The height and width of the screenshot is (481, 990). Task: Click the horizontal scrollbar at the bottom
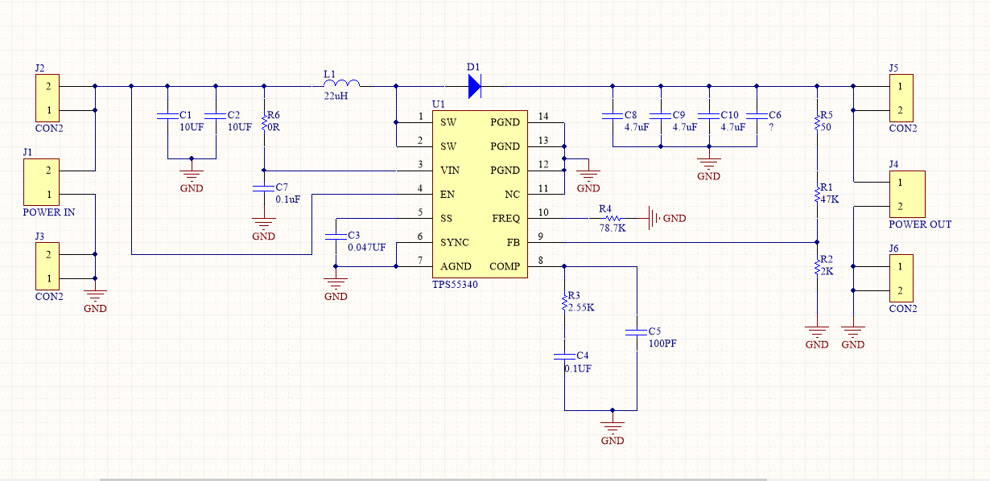433,479
